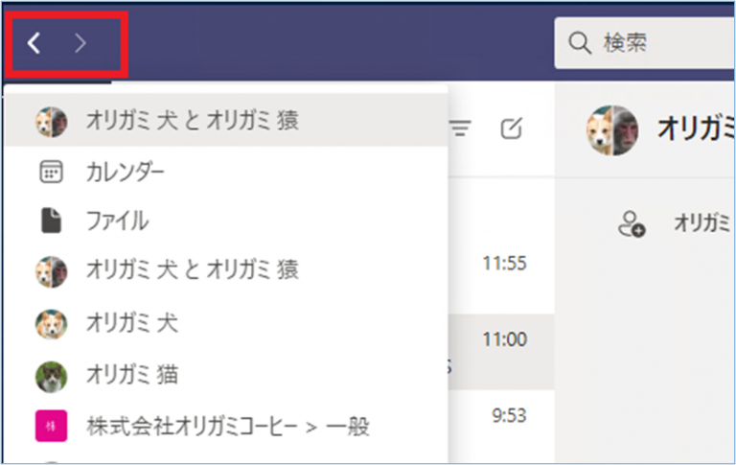Open カレンダー from the history list

point(125,172)
